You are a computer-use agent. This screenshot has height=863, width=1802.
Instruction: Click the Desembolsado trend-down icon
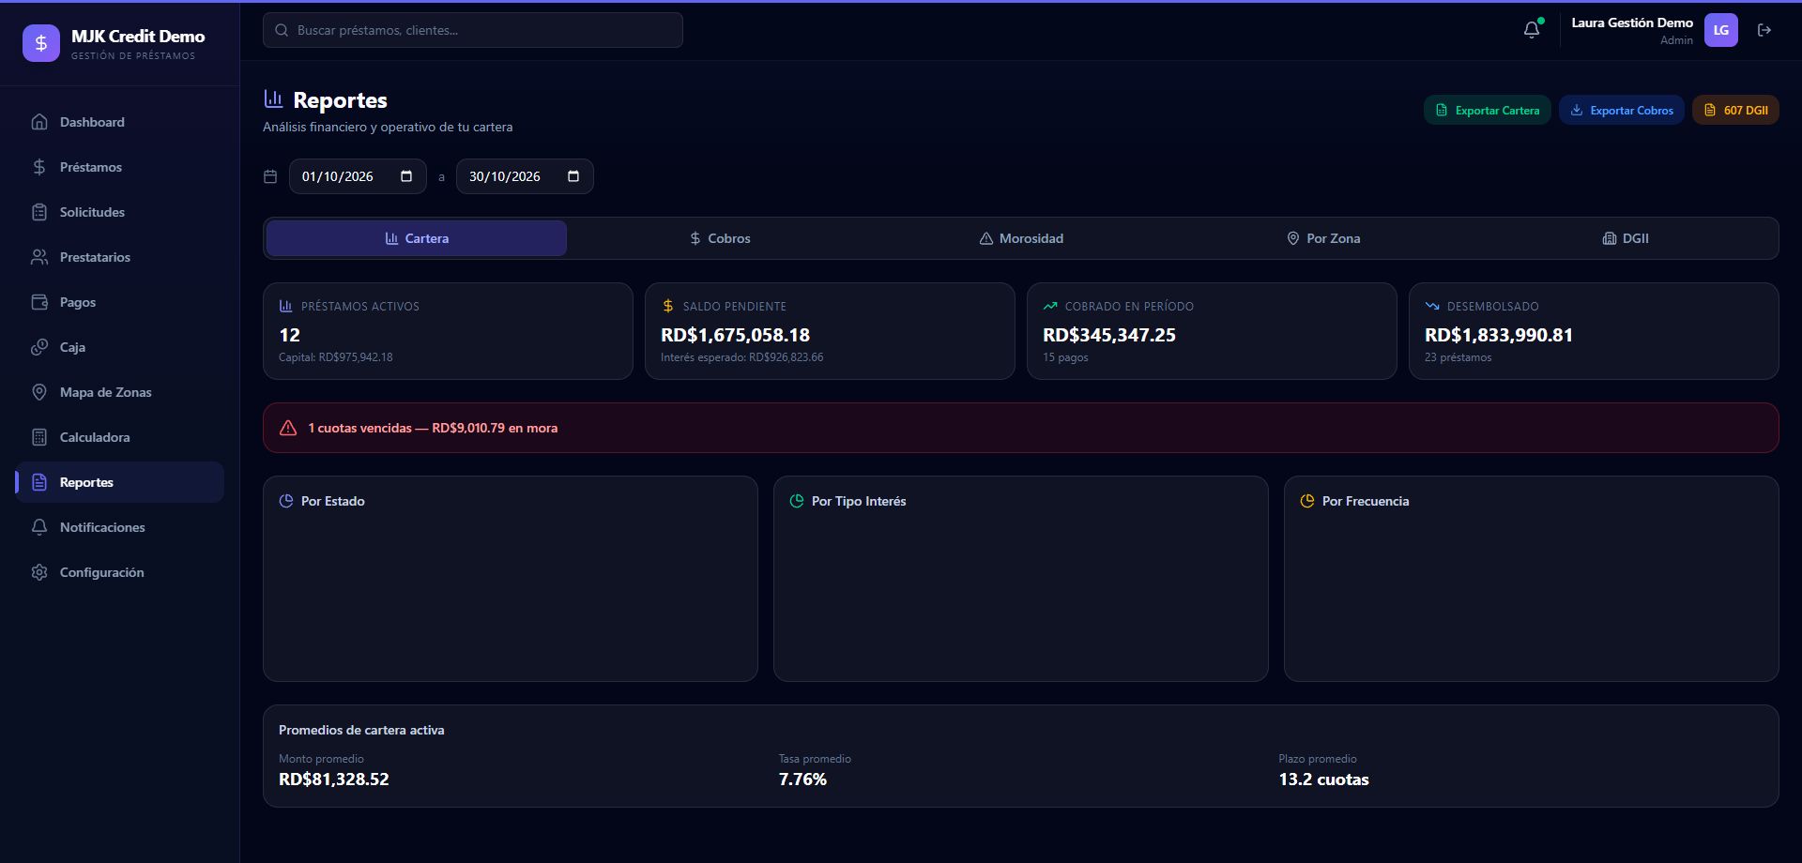coord(1432,306)
